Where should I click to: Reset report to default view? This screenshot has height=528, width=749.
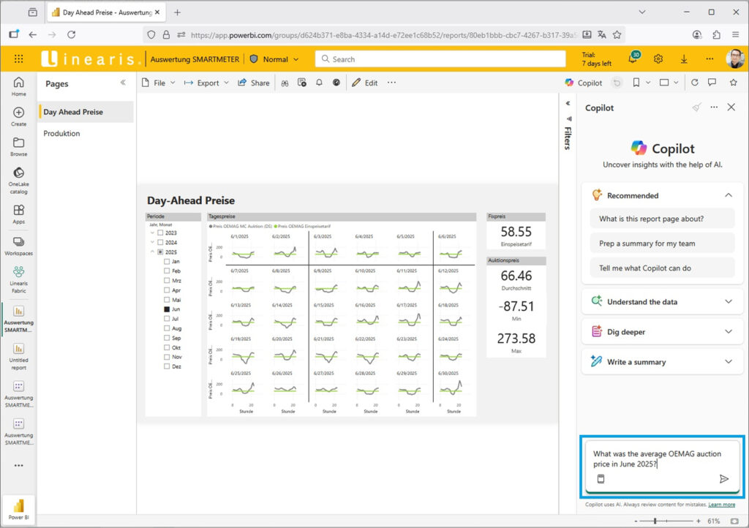617,83
